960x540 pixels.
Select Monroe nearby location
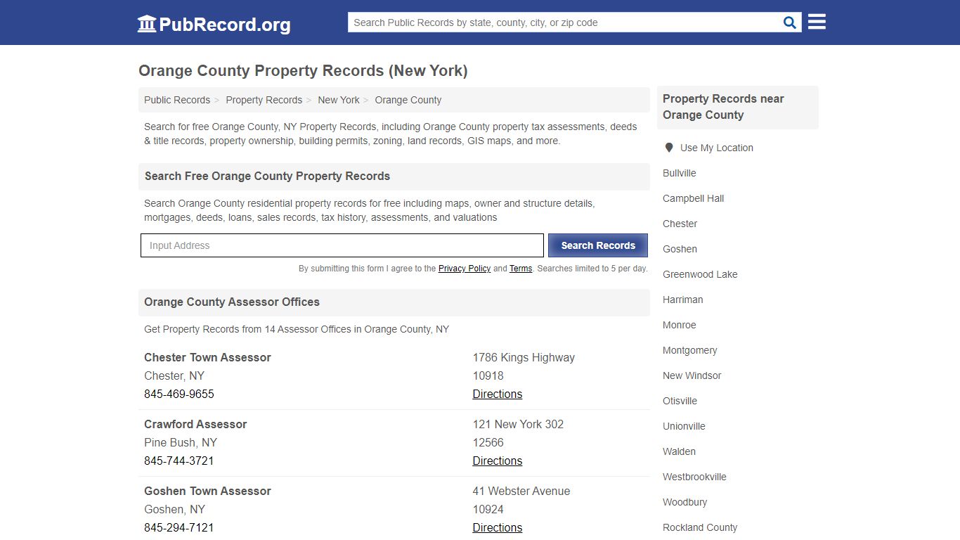680,325
